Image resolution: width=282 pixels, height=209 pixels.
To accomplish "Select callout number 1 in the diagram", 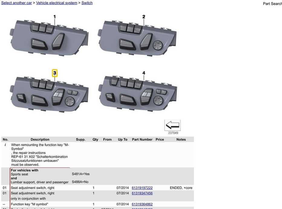I will point(55,17).
